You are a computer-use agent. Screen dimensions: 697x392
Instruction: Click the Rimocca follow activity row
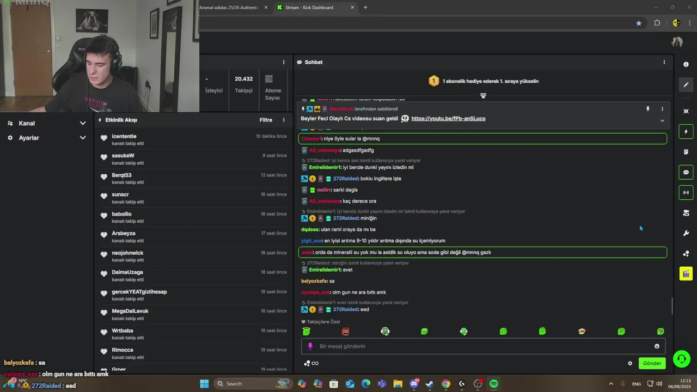194,353
